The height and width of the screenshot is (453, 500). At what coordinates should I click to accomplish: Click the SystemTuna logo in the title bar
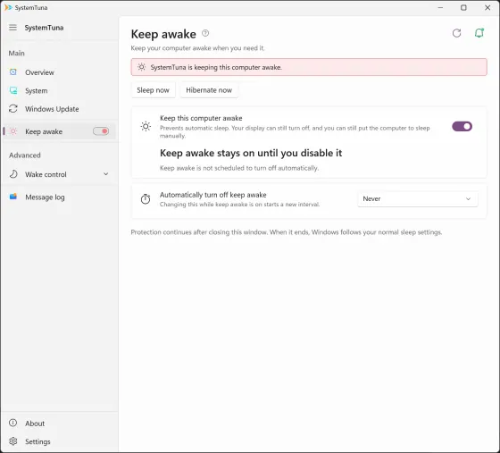click(8, 7)
